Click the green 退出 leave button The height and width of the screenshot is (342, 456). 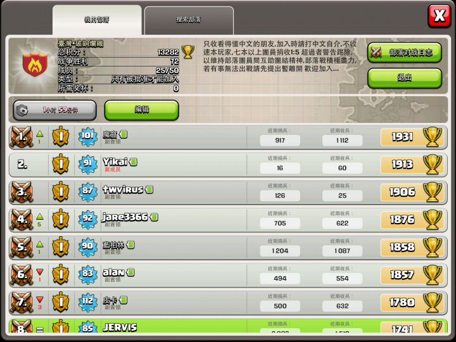click(x=405, y=78)
